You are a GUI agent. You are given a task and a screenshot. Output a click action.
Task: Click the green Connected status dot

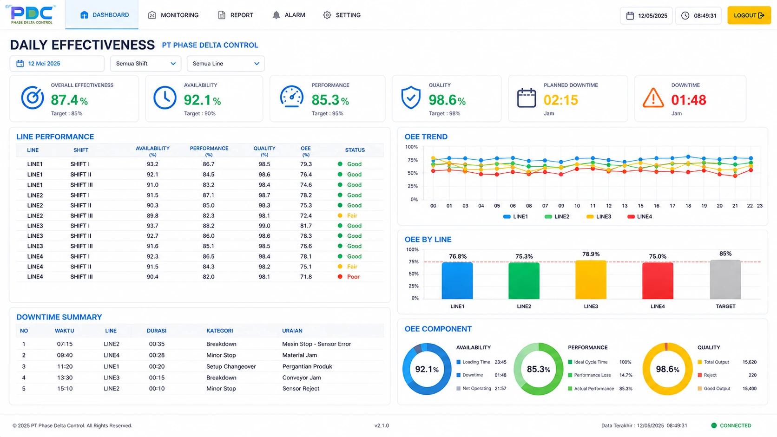coord(714,425)
